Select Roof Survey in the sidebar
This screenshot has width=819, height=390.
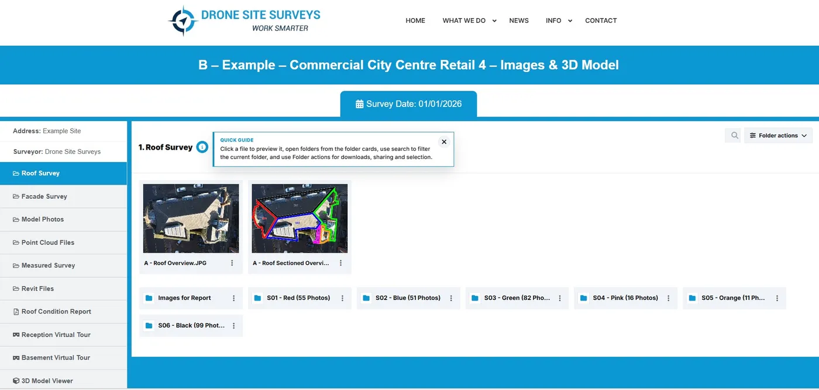(x=63, y=173)
